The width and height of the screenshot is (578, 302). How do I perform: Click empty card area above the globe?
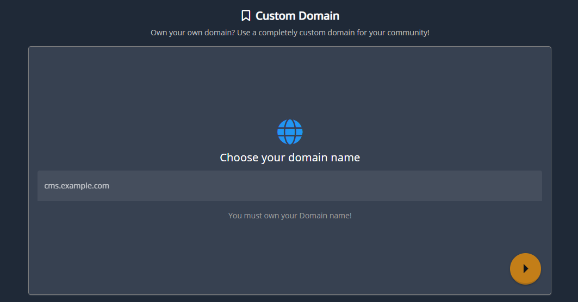(290, 81)
